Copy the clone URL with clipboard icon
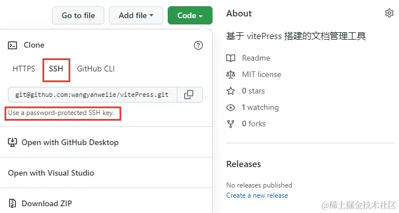The image size is (399, 213). pos(189,95)
